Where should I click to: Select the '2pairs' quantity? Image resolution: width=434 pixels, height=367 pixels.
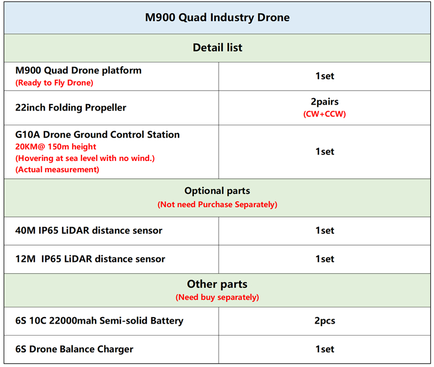click(324, 101)
